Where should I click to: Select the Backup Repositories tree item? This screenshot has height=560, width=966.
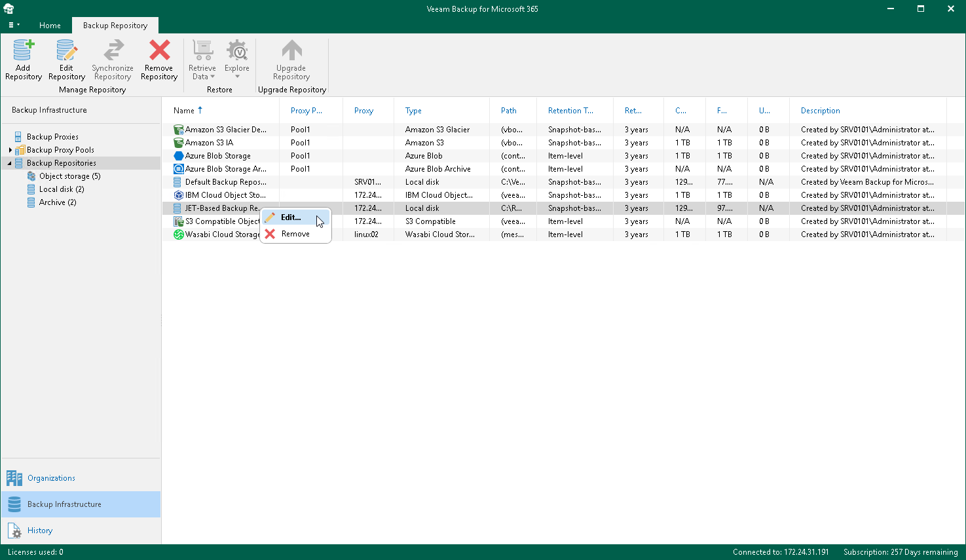pos(62,163)
